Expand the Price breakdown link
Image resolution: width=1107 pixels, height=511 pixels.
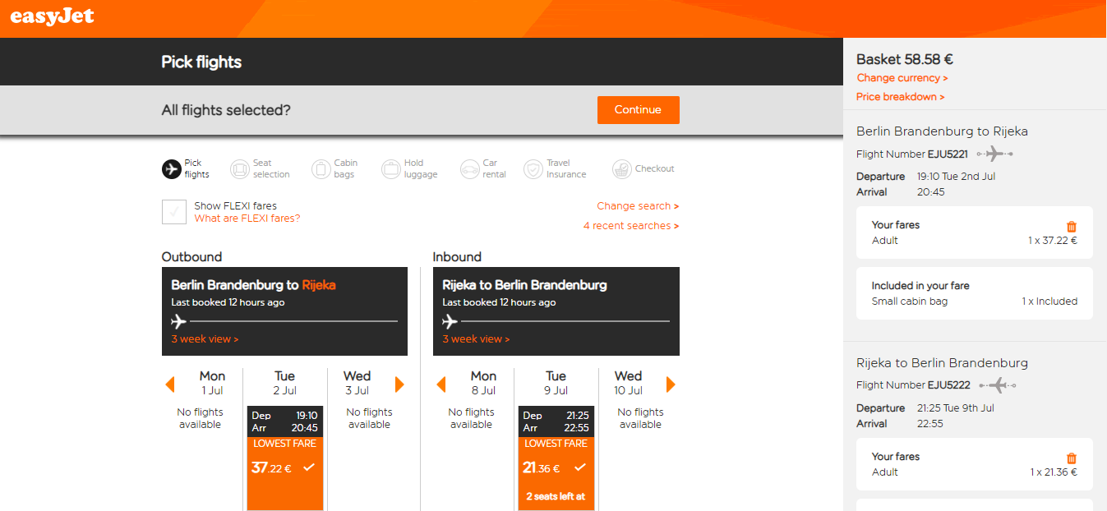pos(900,97)
